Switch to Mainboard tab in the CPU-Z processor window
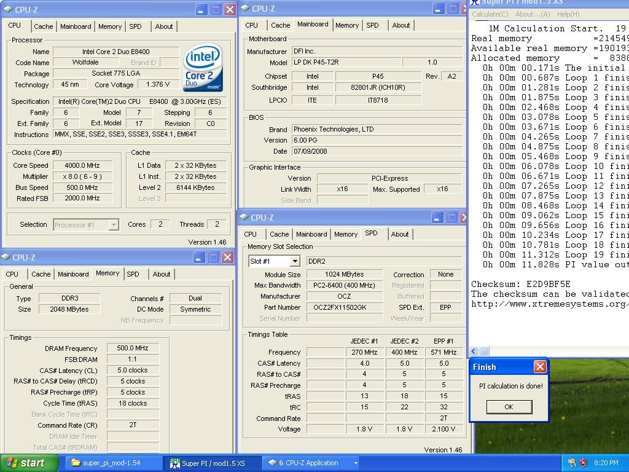This screenshot has width=629, height=472. pyautogui.click(x=76, y=26)
